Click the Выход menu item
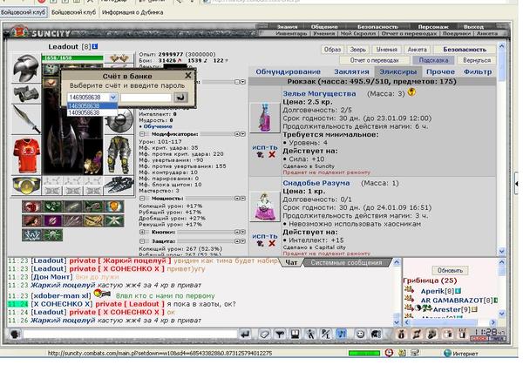This screenshot has height=392, width=523. (x=473, y=27)
